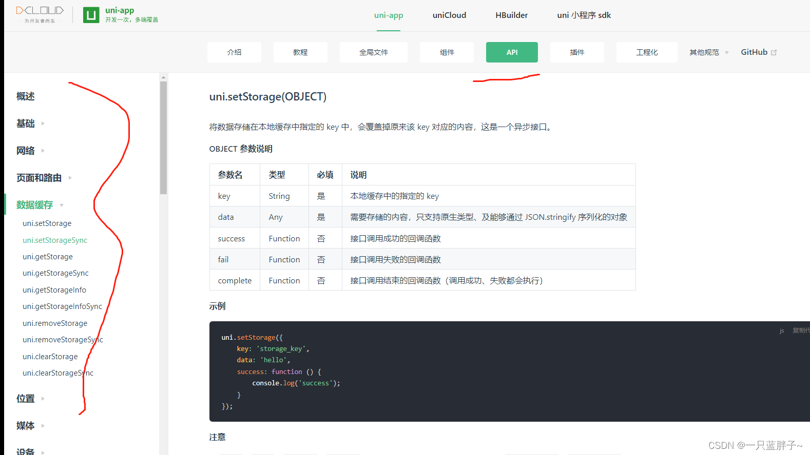Select 基础 in the sidebar

pos(26,123)
